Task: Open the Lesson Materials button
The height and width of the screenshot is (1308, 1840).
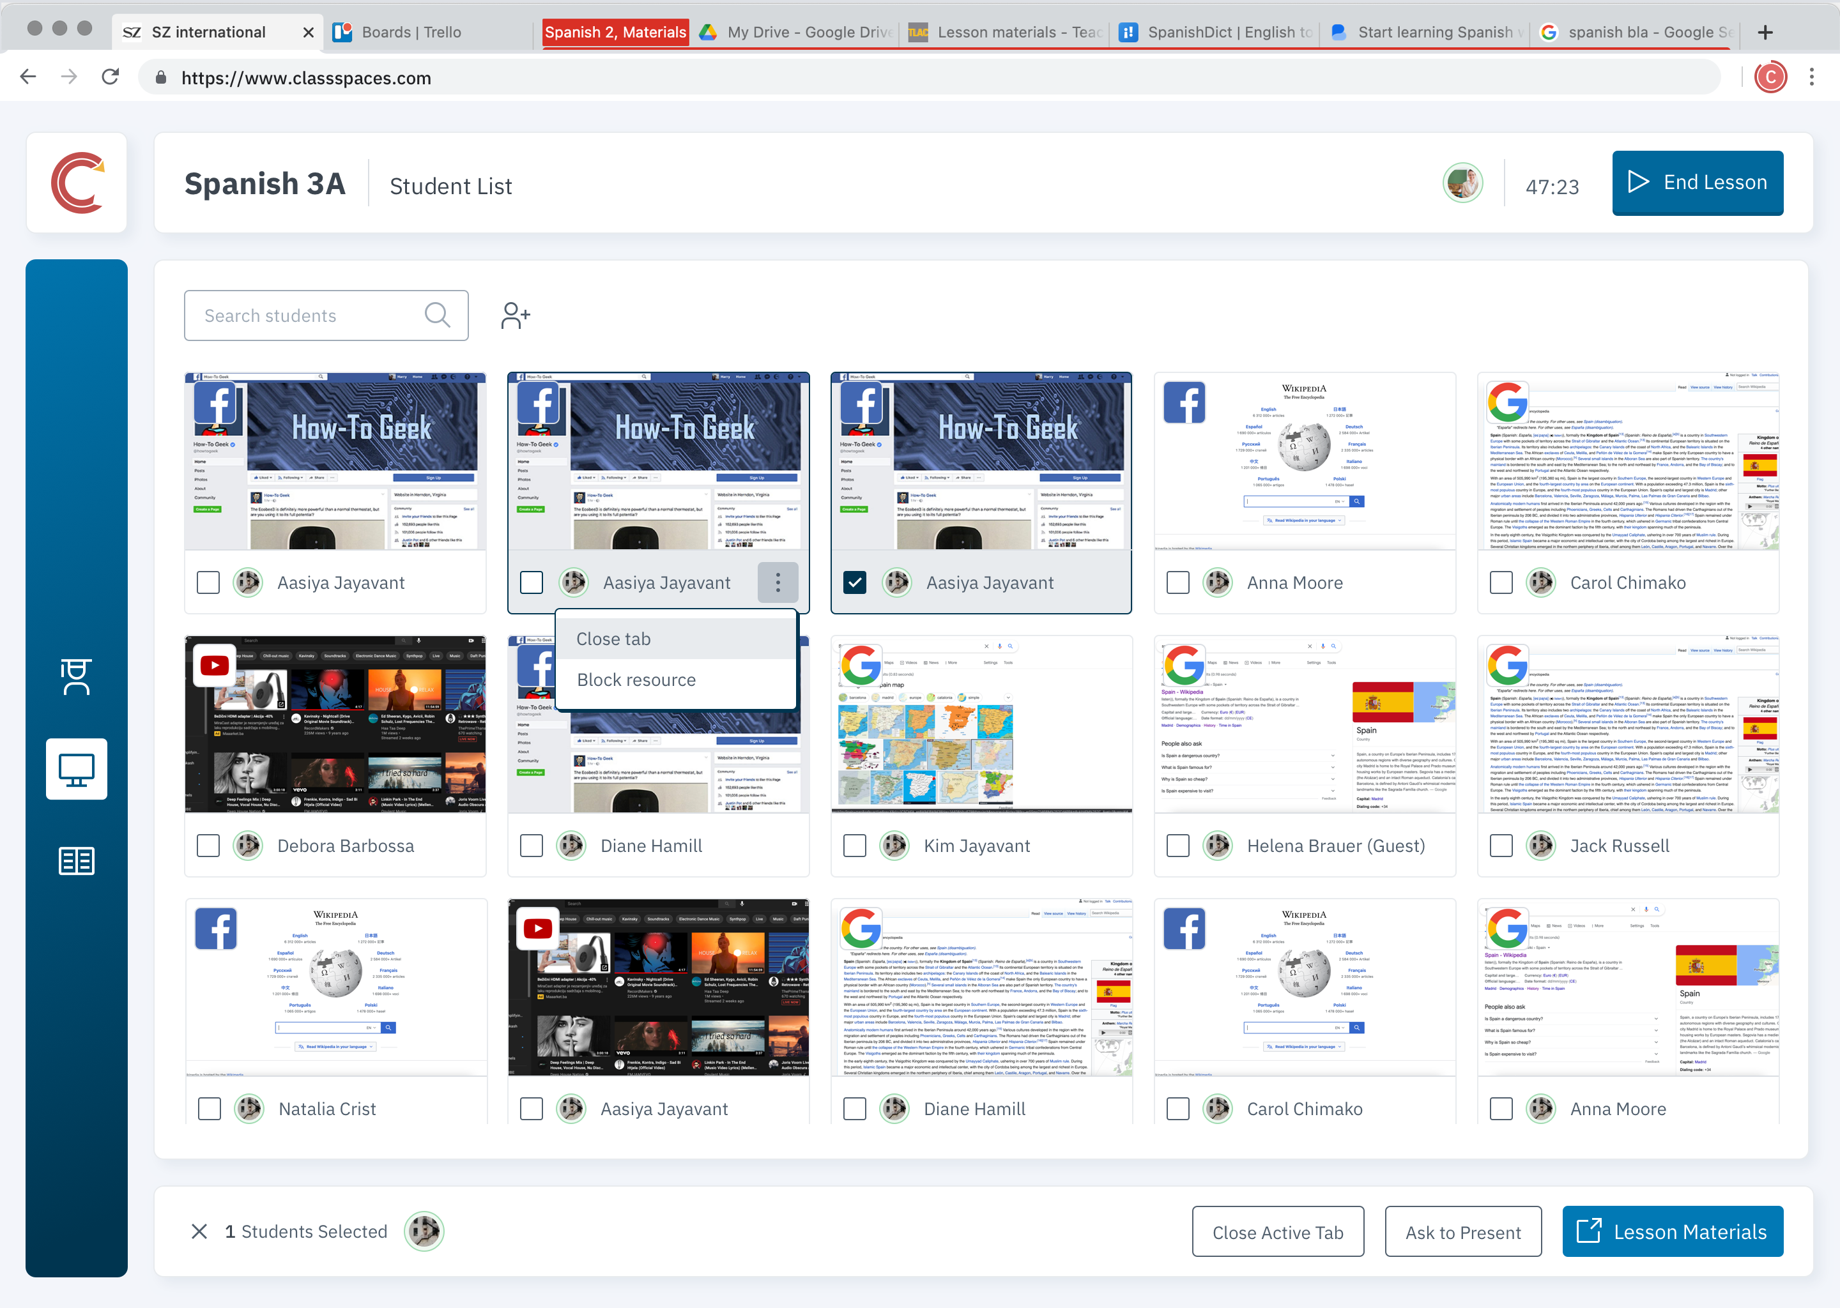Action: [1673, 1231]
